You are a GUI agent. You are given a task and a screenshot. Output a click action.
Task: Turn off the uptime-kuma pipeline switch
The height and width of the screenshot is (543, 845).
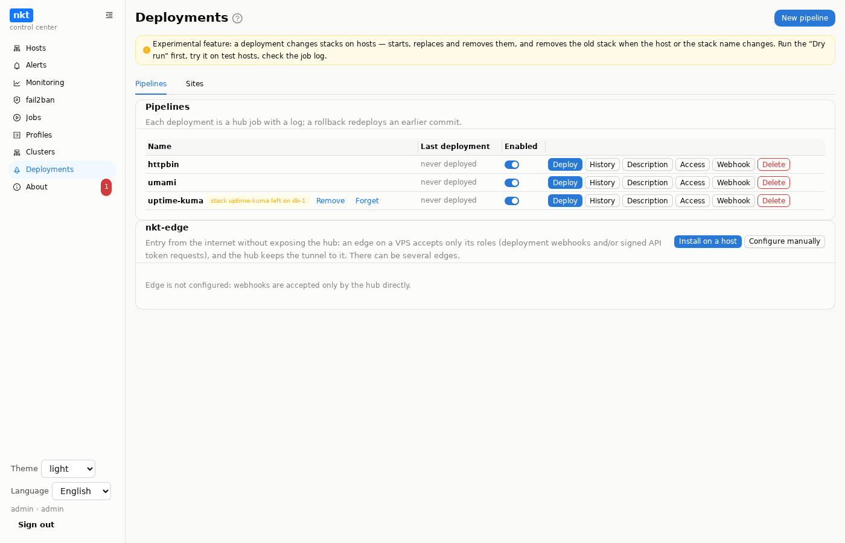[512, 201]
